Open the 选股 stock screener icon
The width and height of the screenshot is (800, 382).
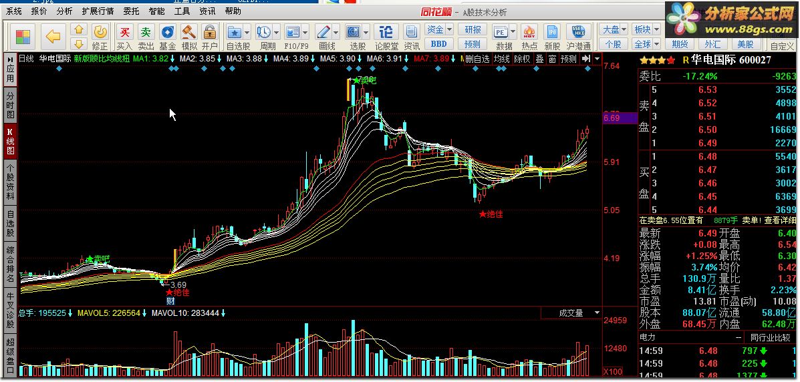354,32
